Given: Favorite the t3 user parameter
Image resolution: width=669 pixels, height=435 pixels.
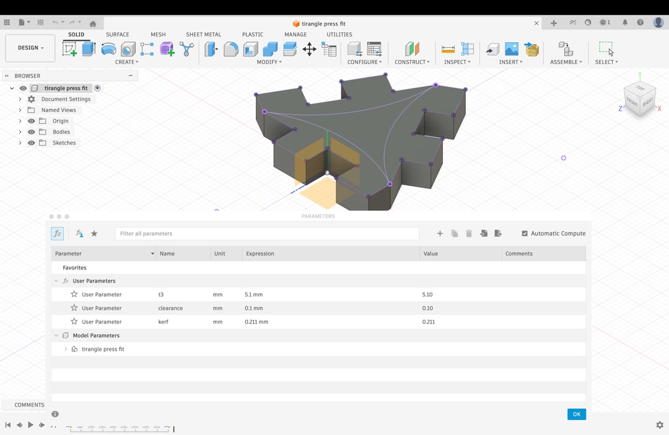Looking at the screenshot, I should point(74,294).
